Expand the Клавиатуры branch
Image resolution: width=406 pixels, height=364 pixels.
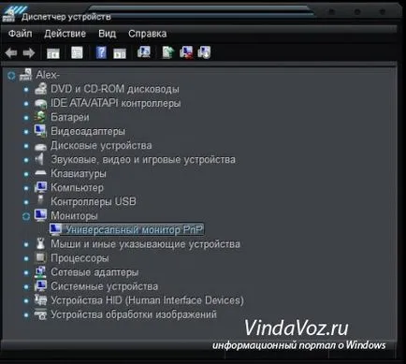26,174
